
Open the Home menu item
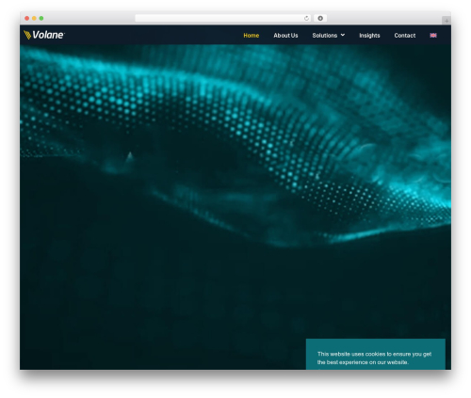(252, 36)
